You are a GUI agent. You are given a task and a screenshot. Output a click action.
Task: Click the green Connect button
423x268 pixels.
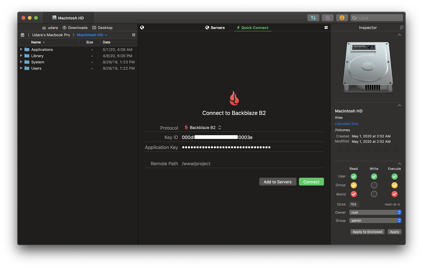point(311,182)
